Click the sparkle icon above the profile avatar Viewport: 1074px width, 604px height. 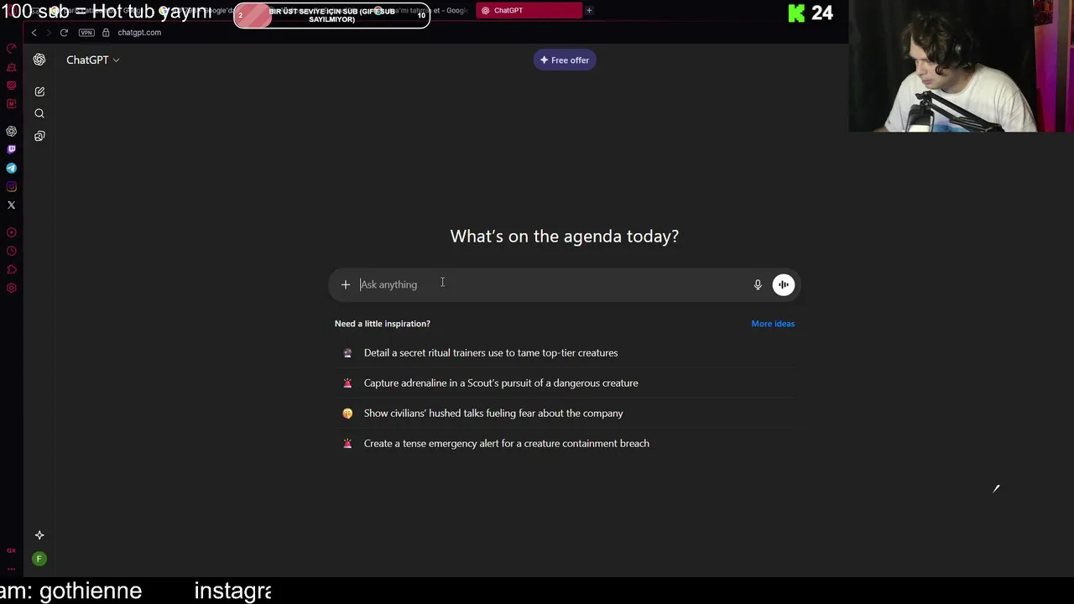[39, 535]
